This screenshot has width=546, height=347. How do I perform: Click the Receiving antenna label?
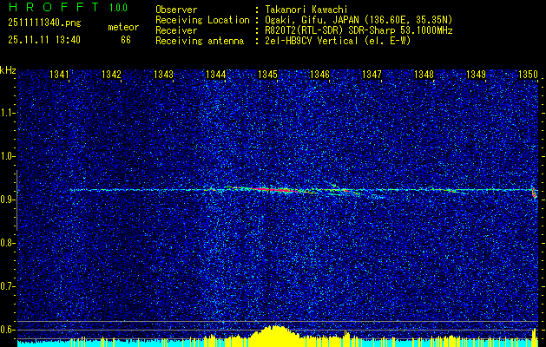pos(200,41)
